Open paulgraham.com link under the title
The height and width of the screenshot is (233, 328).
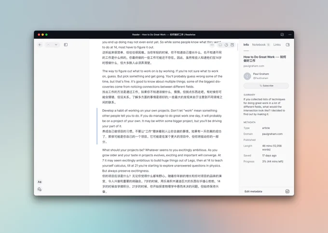tap(254, 66)
